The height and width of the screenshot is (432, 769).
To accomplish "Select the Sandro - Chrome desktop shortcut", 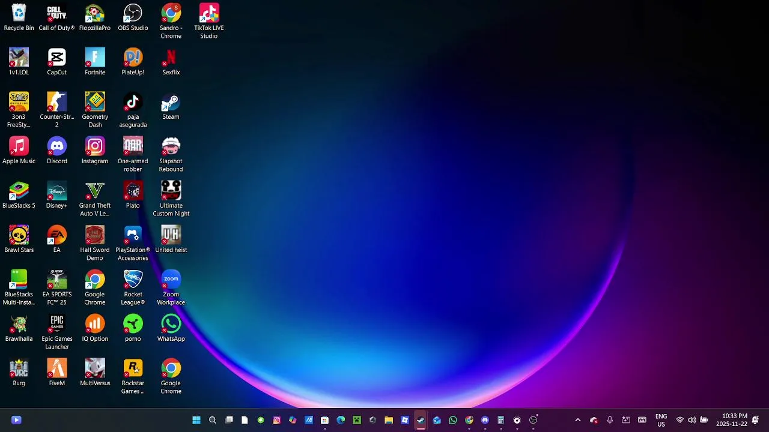I will point(171,22).
